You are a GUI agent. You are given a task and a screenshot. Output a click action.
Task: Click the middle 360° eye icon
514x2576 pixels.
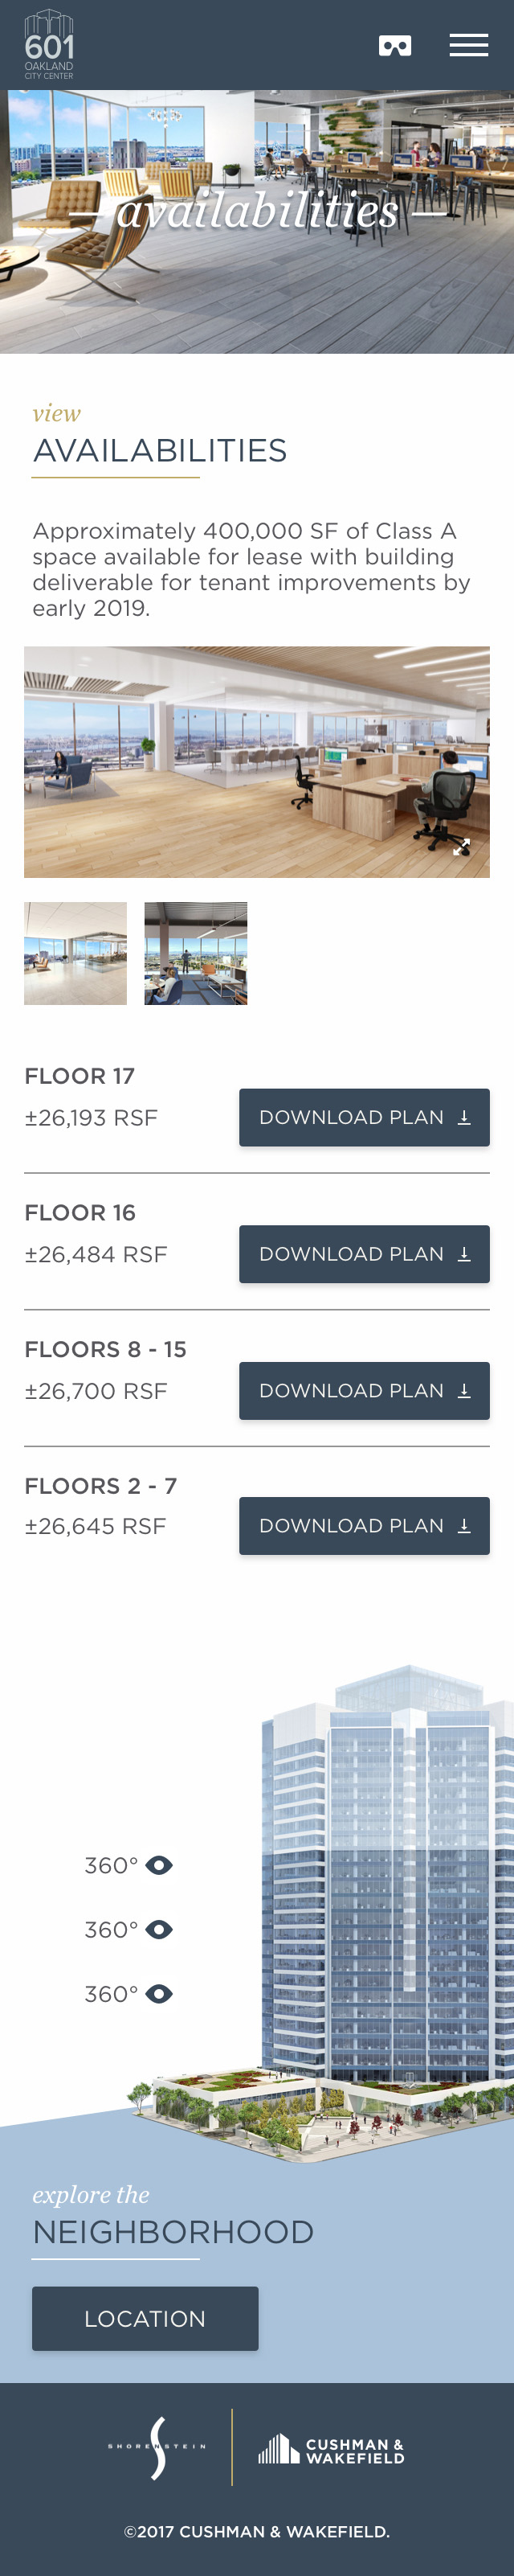[x=160, y=1929]
